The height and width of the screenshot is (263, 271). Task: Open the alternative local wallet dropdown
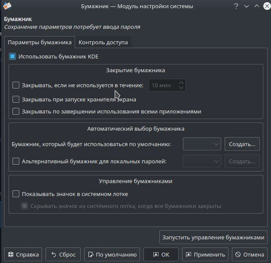202,161
